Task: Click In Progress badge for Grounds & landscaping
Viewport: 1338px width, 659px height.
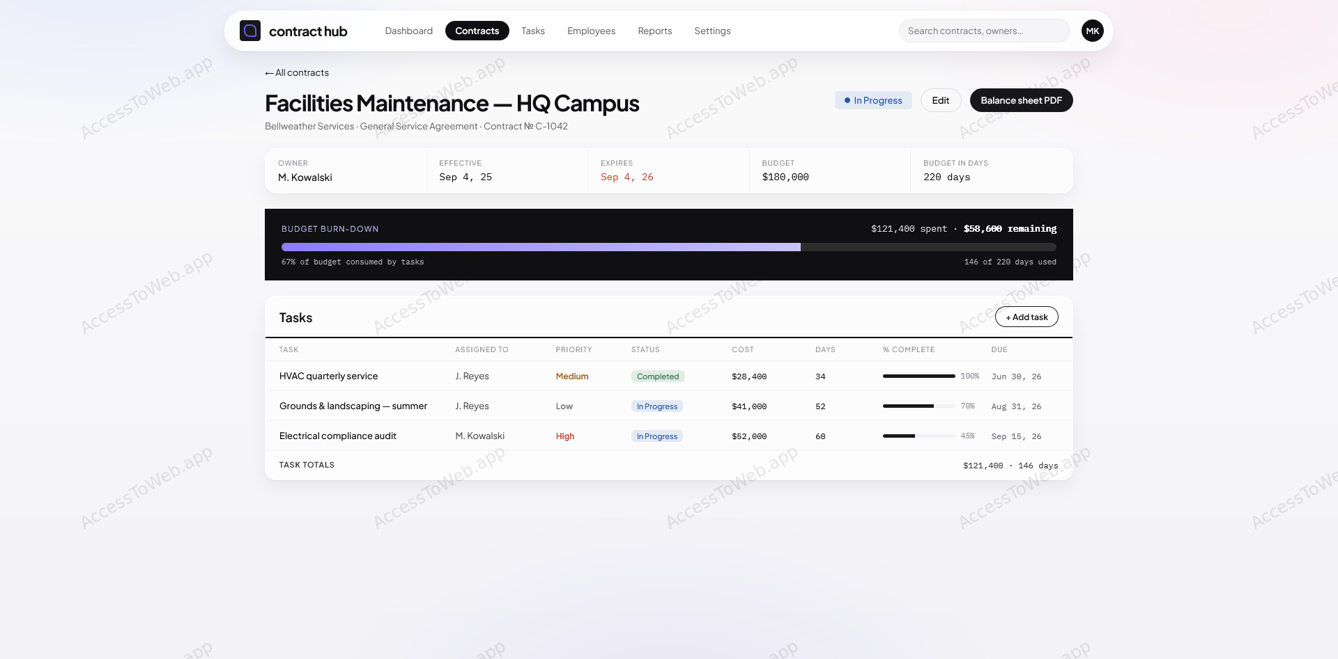Action: point(657,406)
